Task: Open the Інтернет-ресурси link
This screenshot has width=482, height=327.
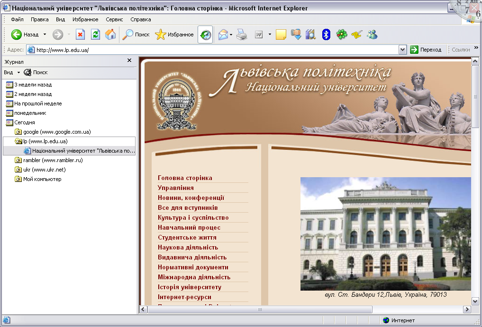Action: point(184,297)
